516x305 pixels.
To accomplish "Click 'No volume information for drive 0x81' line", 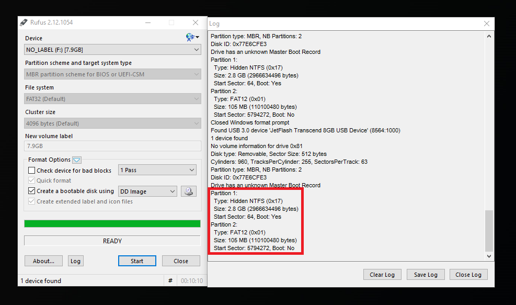I will (257, 146).
